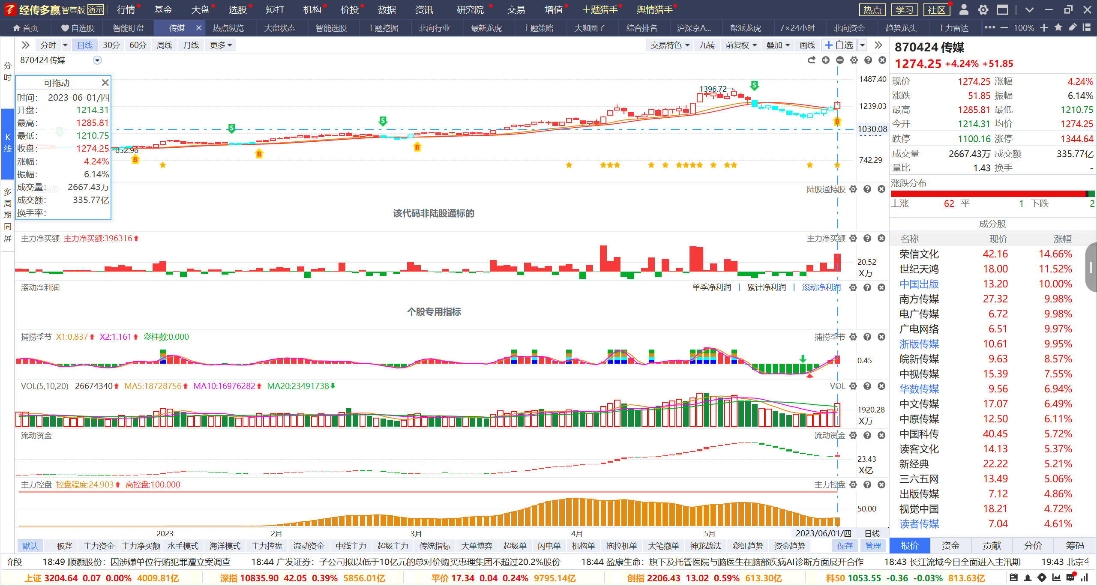Open global settings gear in title bar
The image size is (1097, 586).
click(x=983, y=9)
